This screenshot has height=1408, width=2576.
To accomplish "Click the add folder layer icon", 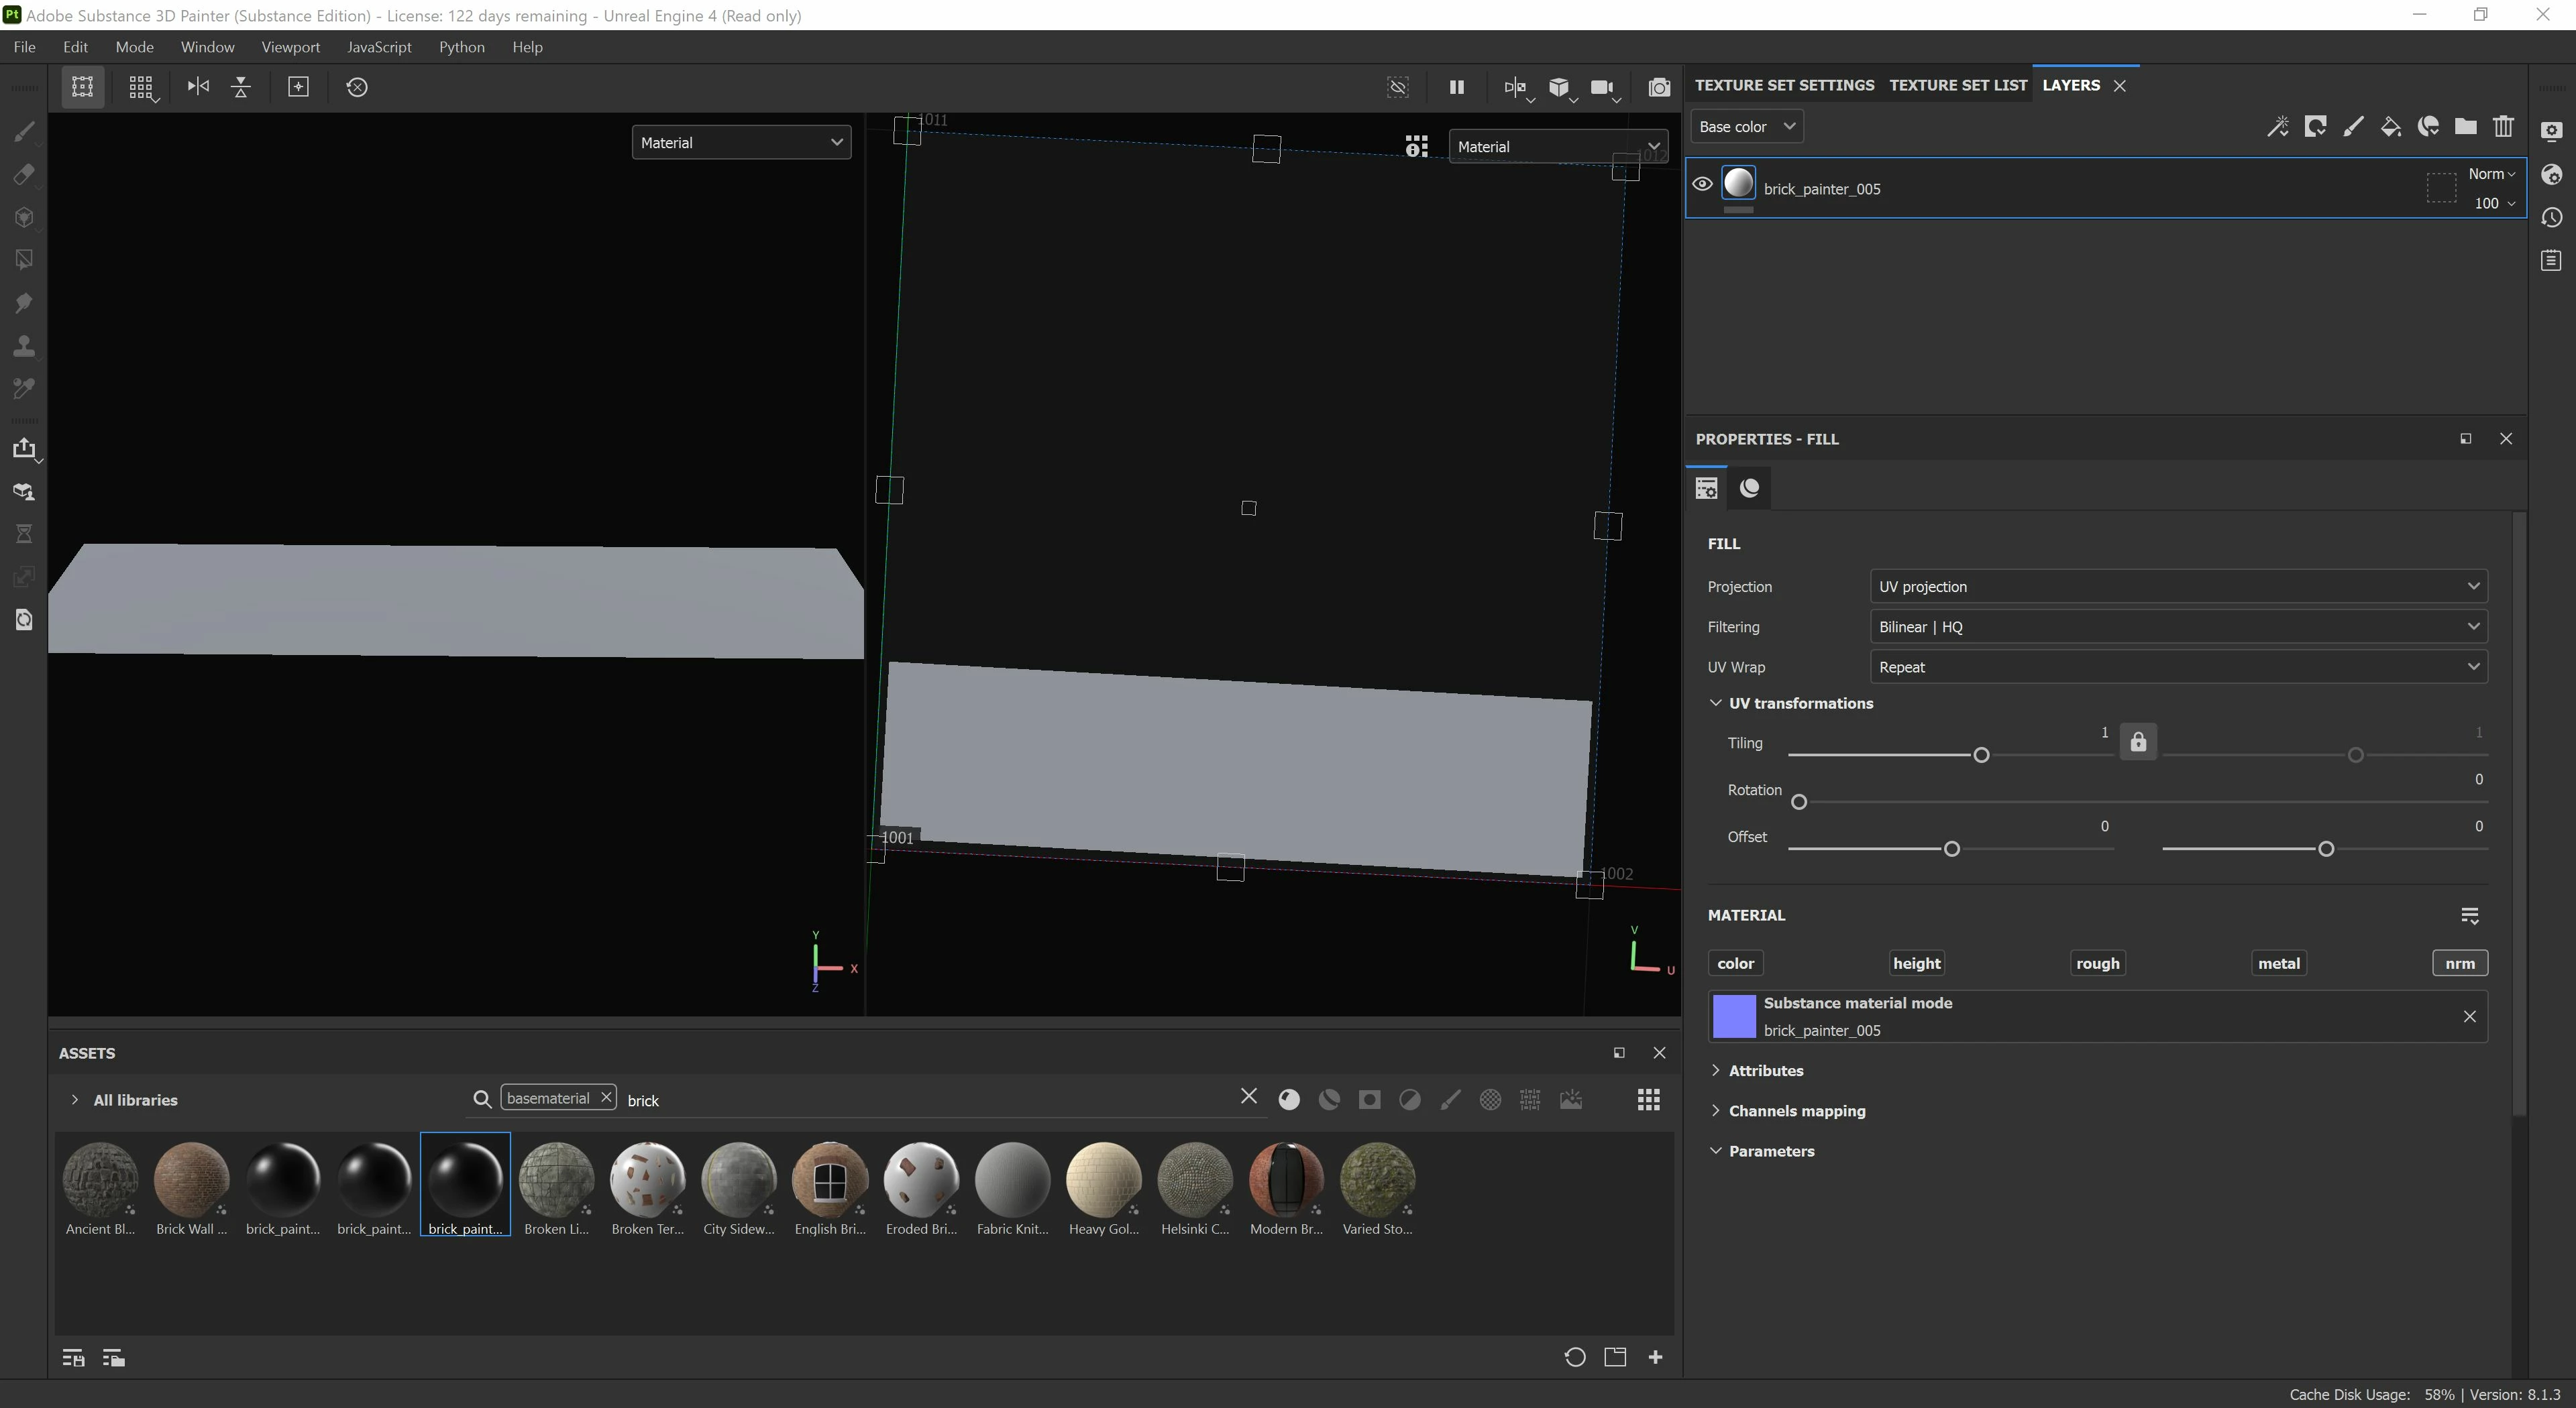I will point(2465,127).
